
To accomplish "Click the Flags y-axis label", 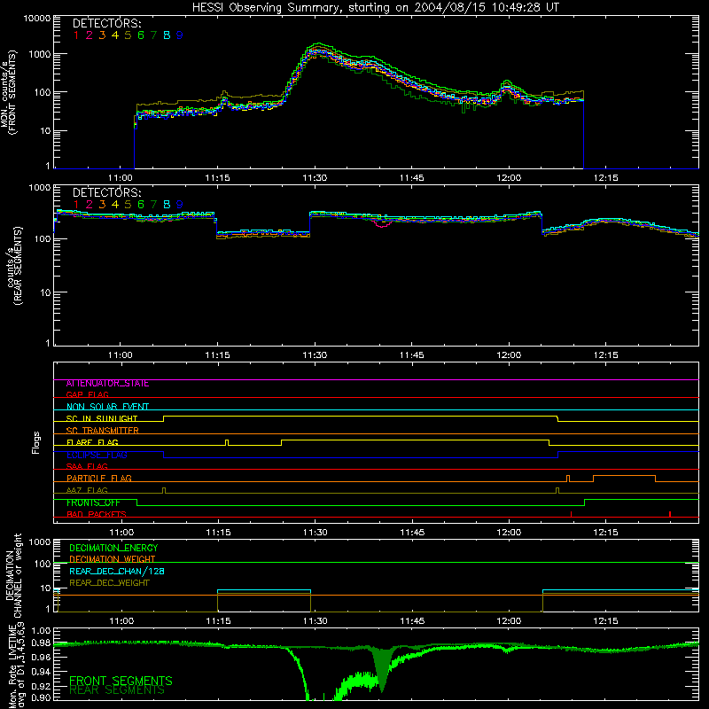I will coord(36,442).
